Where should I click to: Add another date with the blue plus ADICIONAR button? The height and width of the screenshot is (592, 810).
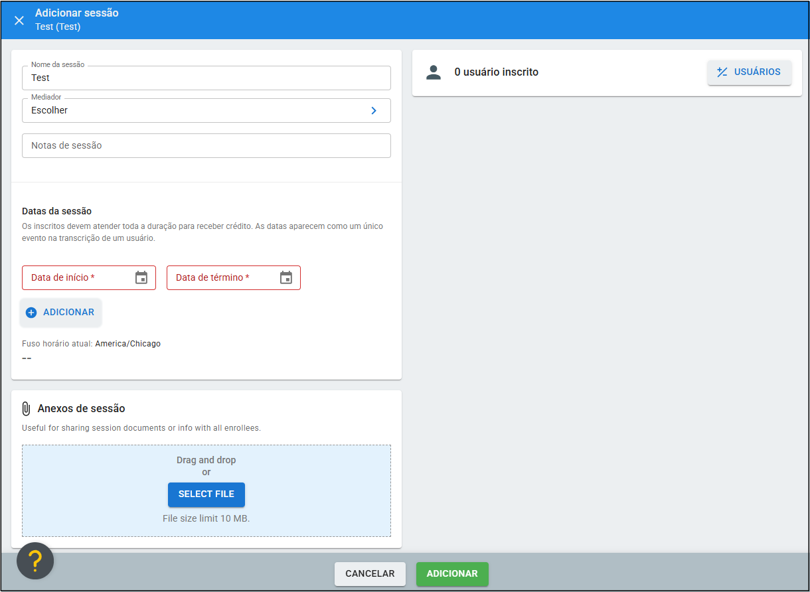[x=60, y=313]
